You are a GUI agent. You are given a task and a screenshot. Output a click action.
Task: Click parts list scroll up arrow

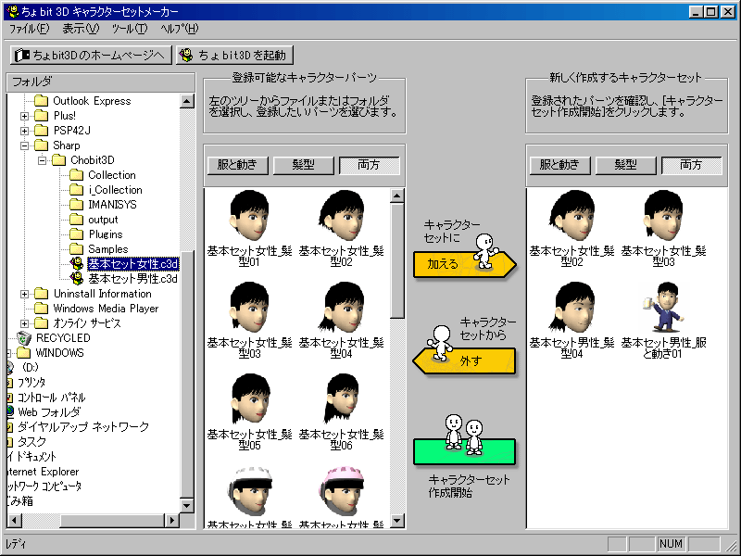[397, 196]
